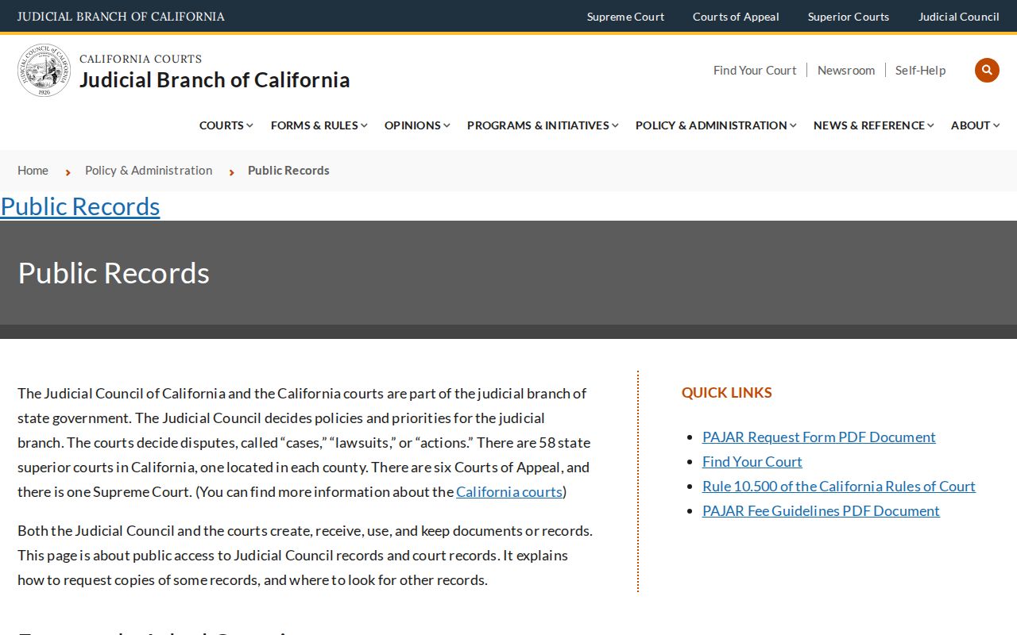Screen dimensions: 1017x635
Task: Click the Policy & Administration breadcrumb
Action: coord(149,170)
